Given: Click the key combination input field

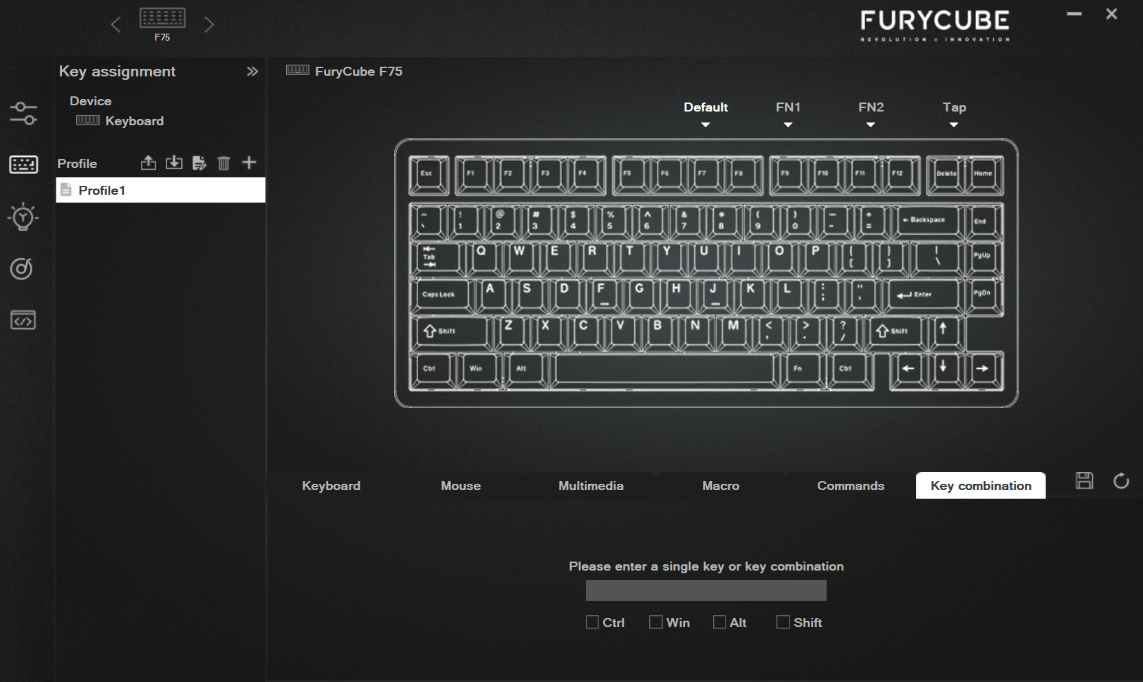Looking at the screenshot, I should (x=706, y=590).
